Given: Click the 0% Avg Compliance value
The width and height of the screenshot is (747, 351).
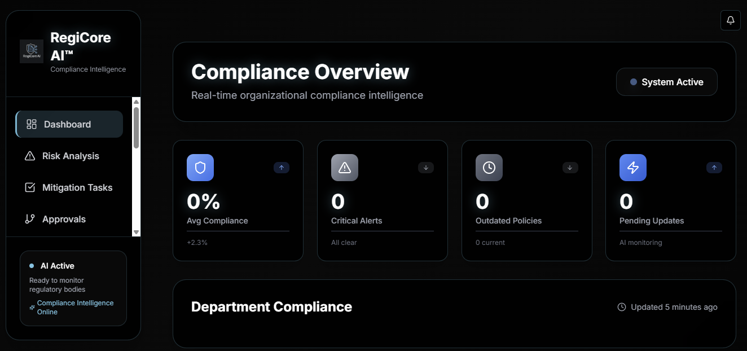Looking at the screenshot, I should 204,201.
